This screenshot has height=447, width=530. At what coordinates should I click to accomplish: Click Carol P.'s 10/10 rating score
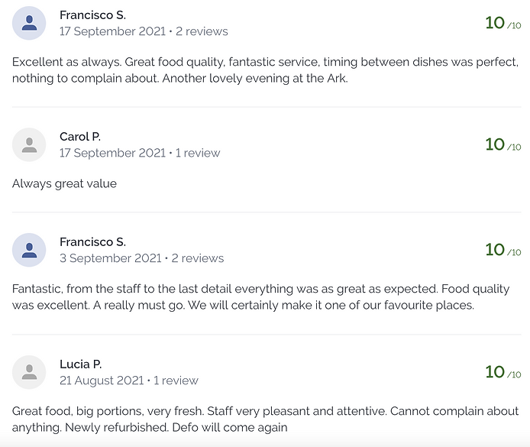pyautogui.click(x=503, y=144)
